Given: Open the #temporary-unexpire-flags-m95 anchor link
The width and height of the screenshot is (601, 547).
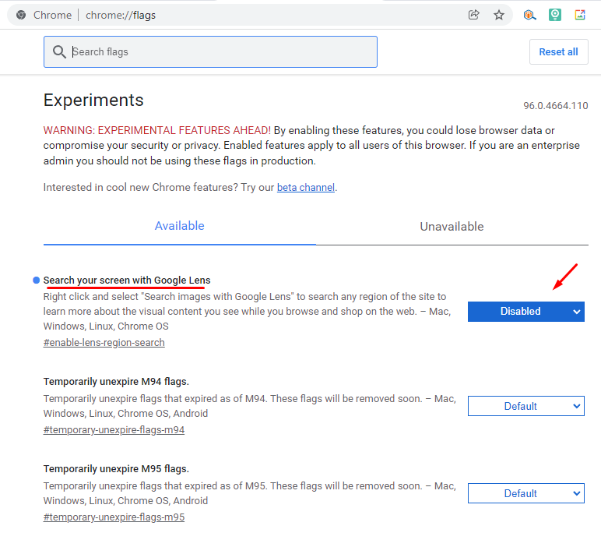Looking at the screenshot, I should tap(114, 517).
